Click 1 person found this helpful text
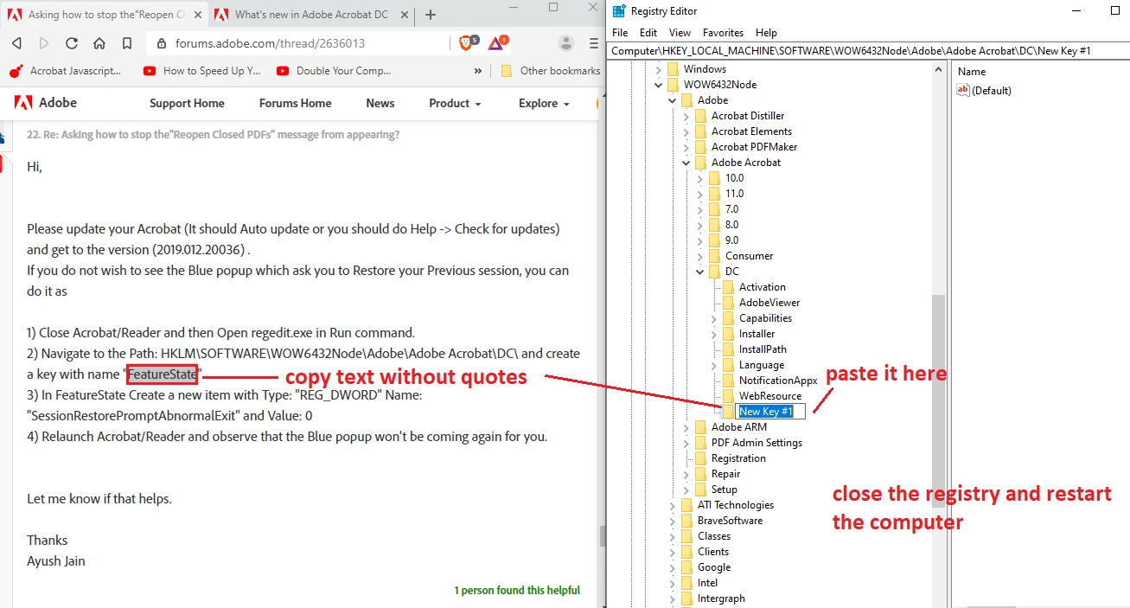 tap(517, 591)
